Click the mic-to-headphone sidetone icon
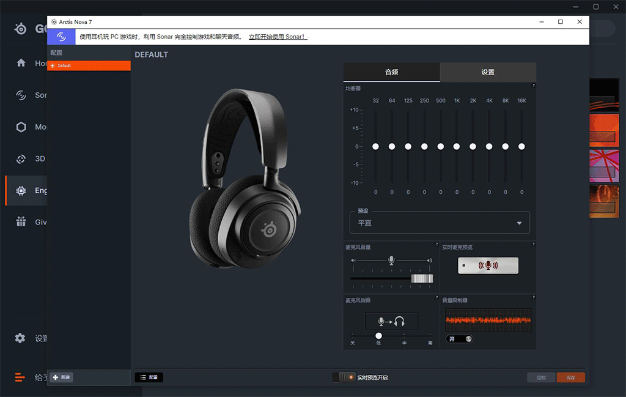626x397 pixels. [391, 321]
